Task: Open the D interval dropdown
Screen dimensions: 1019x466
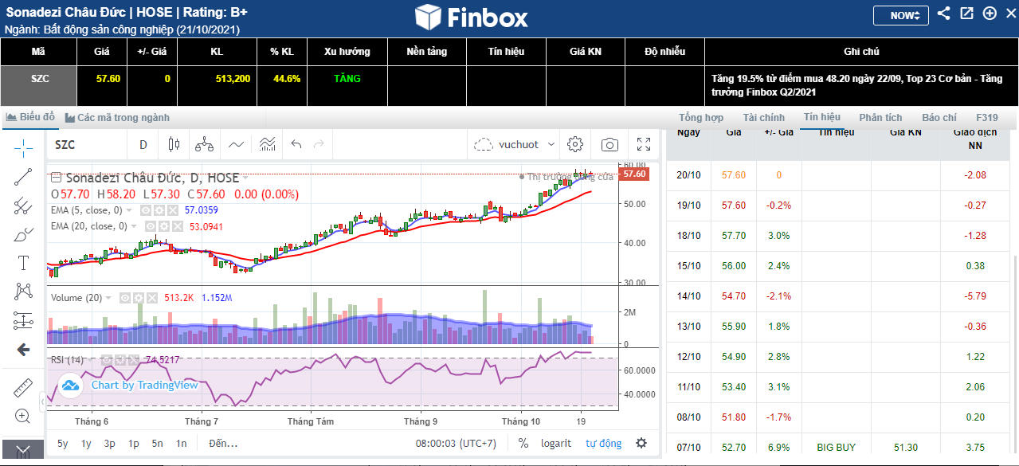Action: (x=143, y=144)
